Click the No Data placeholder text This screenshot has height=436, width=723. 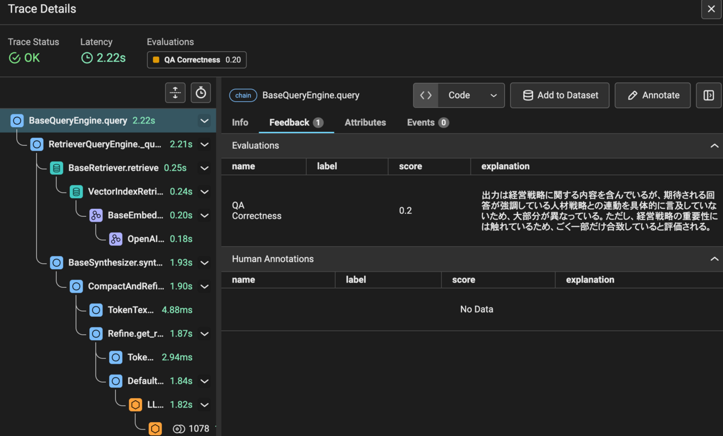[x=477, y=309]
